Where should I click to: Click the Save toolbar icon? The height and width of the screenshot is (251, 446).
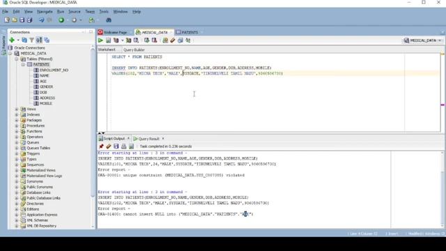coord(22,20)
